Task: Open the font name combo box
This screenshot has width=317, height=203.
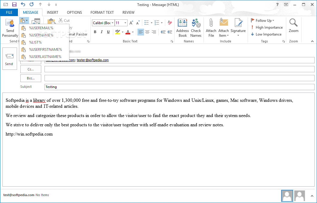Action: pyautogui.click(x=103, y=23)
